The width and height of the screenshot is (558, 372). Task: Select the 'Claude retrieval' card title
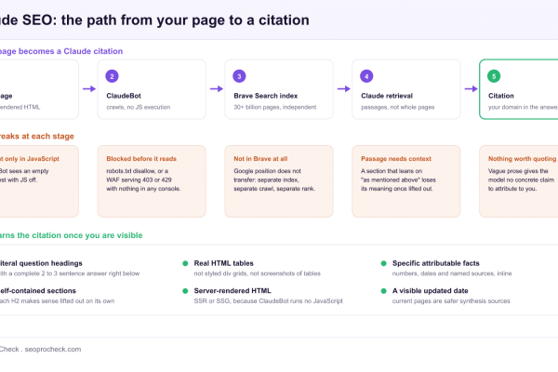(387, 96)
